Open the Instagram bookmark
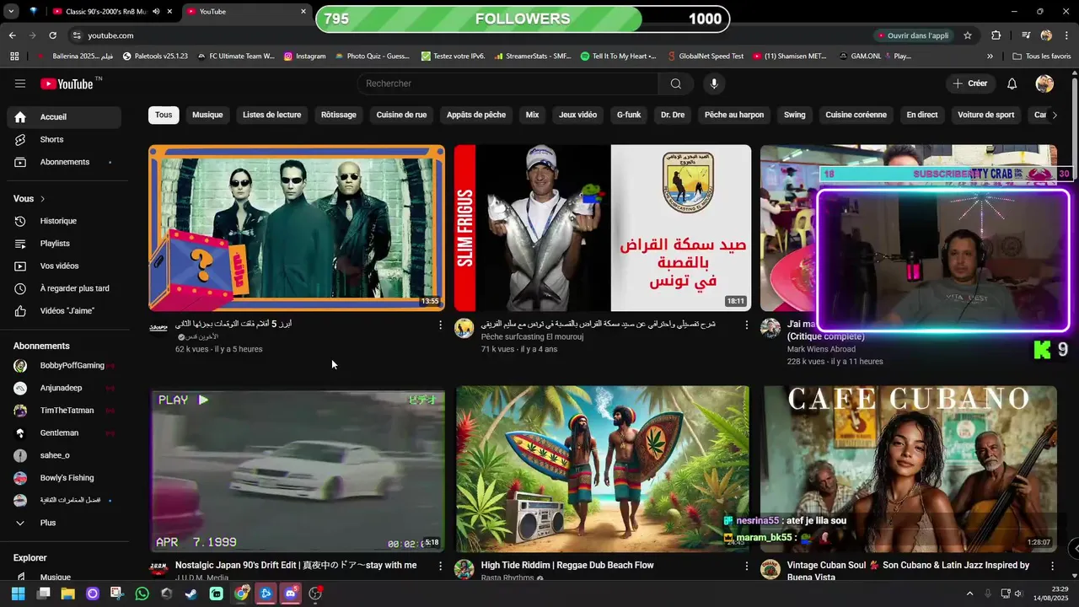This screenshot has width=1079, height=607. coord(304,56)
